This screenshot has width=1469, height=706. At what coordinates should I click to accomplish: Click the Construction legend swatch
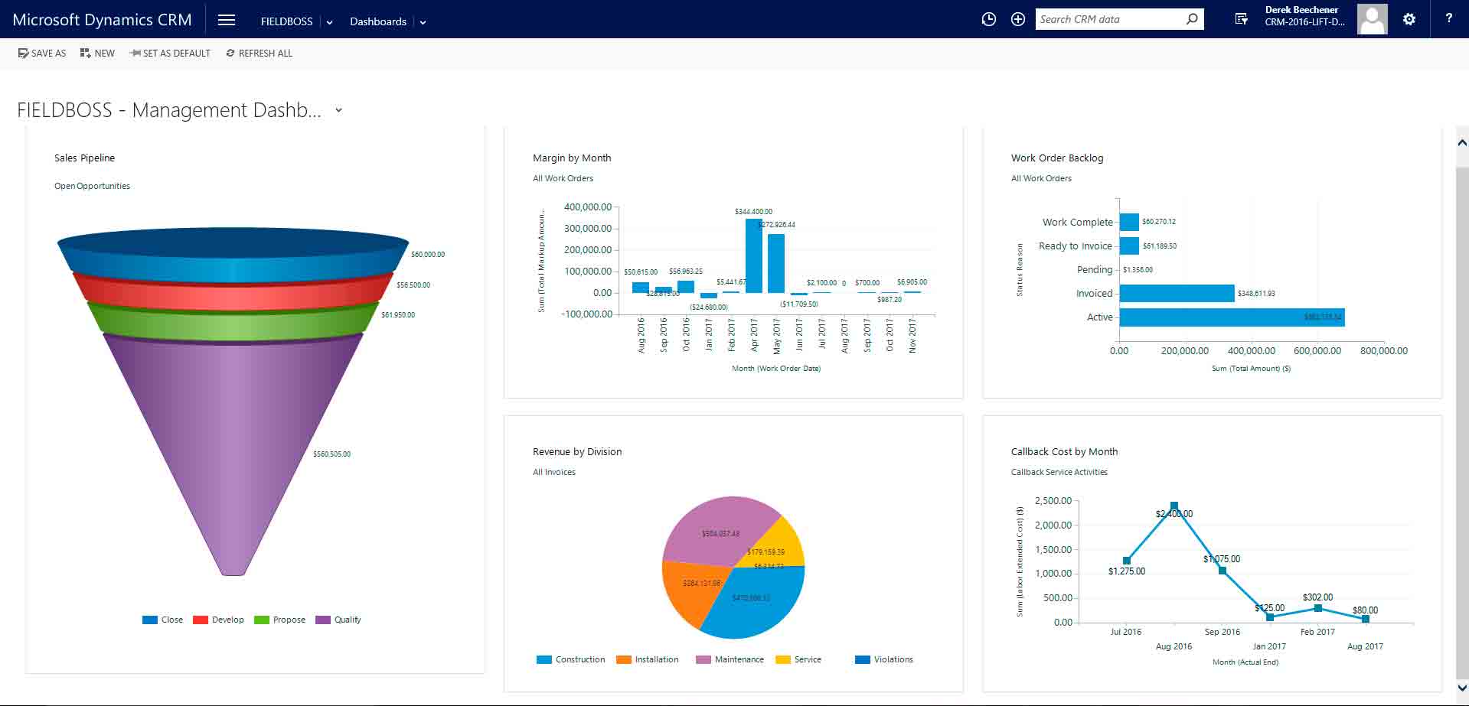tap(544, 659)
